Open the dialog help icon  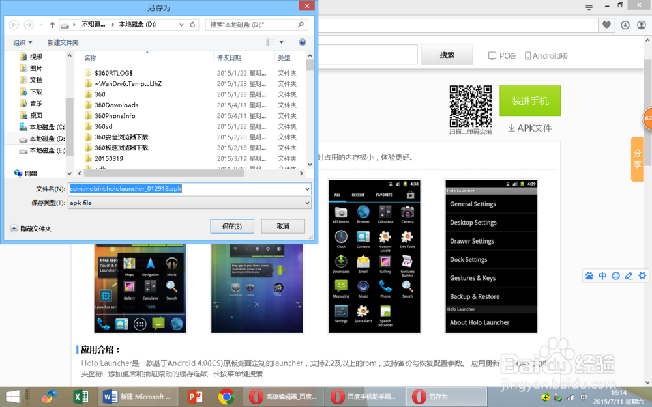(303, 42)
